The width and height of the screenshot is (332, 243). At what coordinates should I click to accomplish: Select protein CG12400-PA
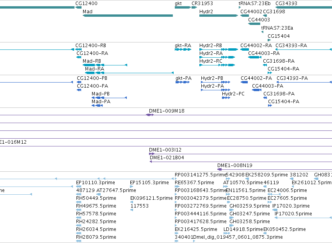(x=92, y=86)
